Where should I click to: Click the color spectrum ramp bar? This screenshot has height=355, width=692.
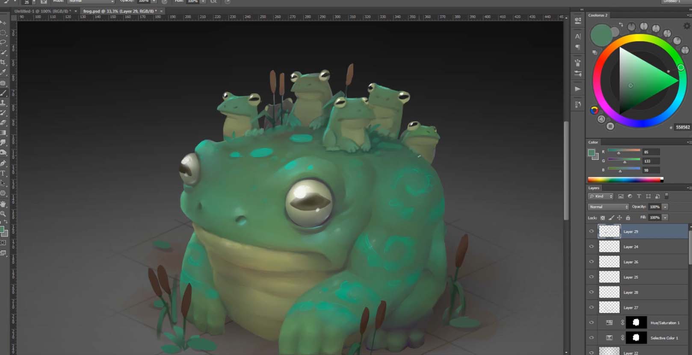click(x=625, y=179)
